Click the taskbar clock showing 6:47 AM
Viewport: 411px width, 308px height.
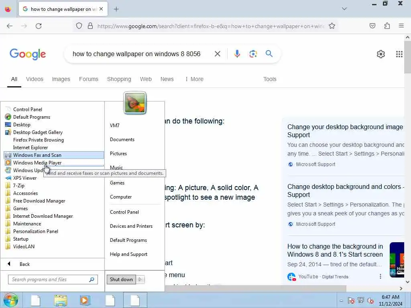pyautogui.click(x=390, y=300)
